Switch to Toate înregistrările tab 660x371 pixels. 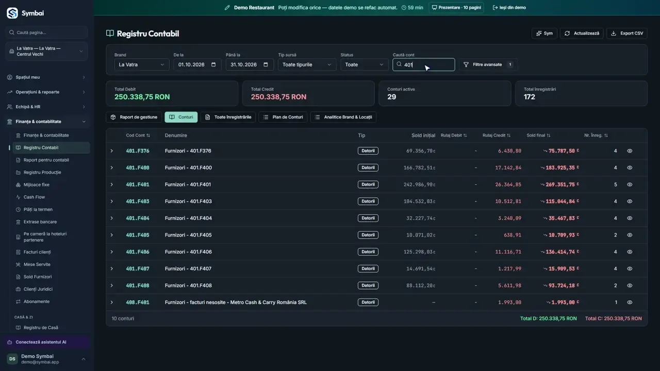(x=228, y=117)
